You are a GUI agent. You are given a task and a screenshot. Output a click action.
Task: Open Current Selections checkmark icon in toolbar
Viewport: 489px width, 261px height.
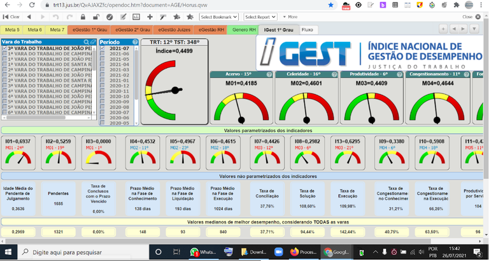point(110,17)
